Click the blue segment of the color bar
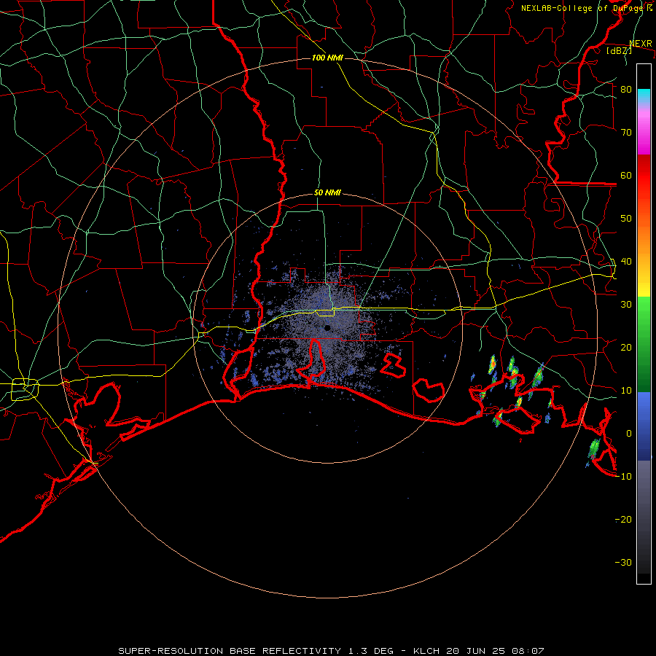Viewport: 656px width, 656px height. [644, 426]
